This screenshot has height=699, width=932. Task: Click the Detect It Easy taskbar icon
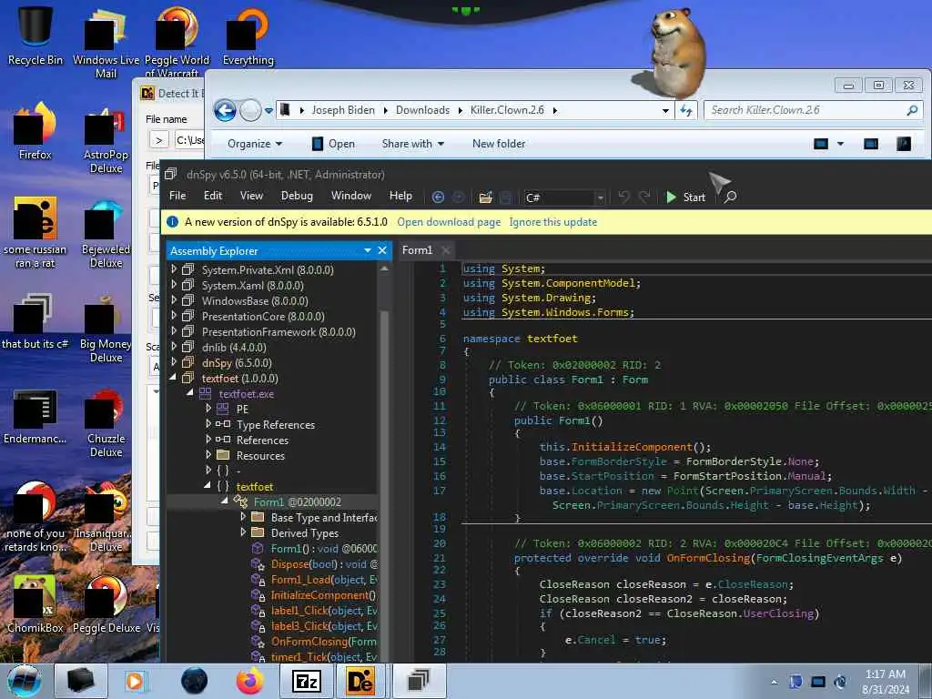360,681
